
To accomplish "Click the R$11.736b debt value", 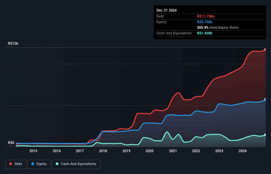I will tap(206, 16).
